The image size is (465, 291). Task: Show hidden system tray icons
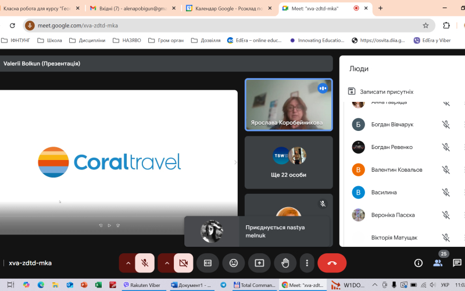point(375,285)
